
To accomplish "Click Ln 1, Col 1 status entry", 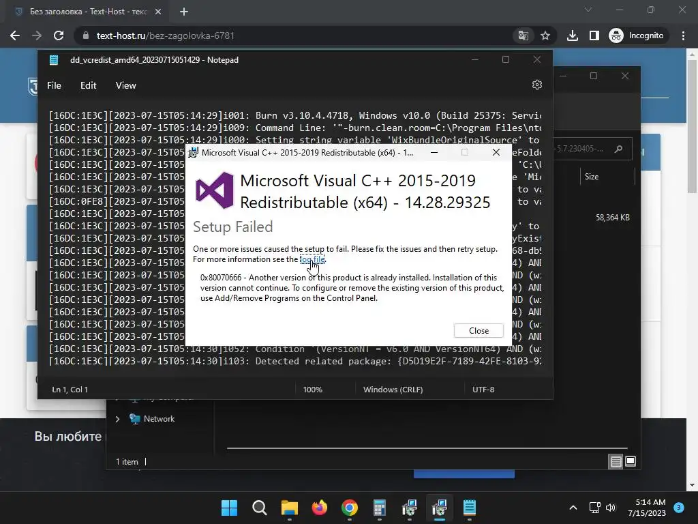I will (70, 390).
